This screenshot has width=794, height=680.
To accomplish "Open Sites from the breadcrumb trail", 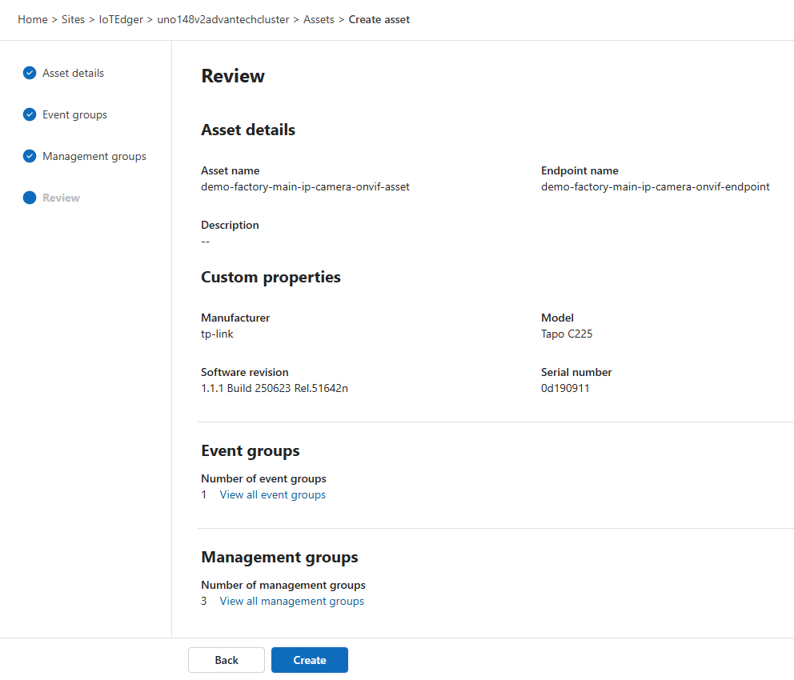I will pos(73,19).
